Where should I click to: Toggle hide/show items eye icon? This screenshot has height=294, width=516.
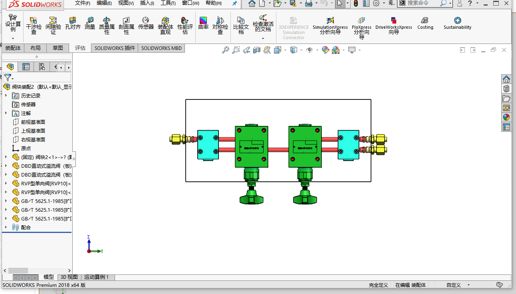point(309,50)
